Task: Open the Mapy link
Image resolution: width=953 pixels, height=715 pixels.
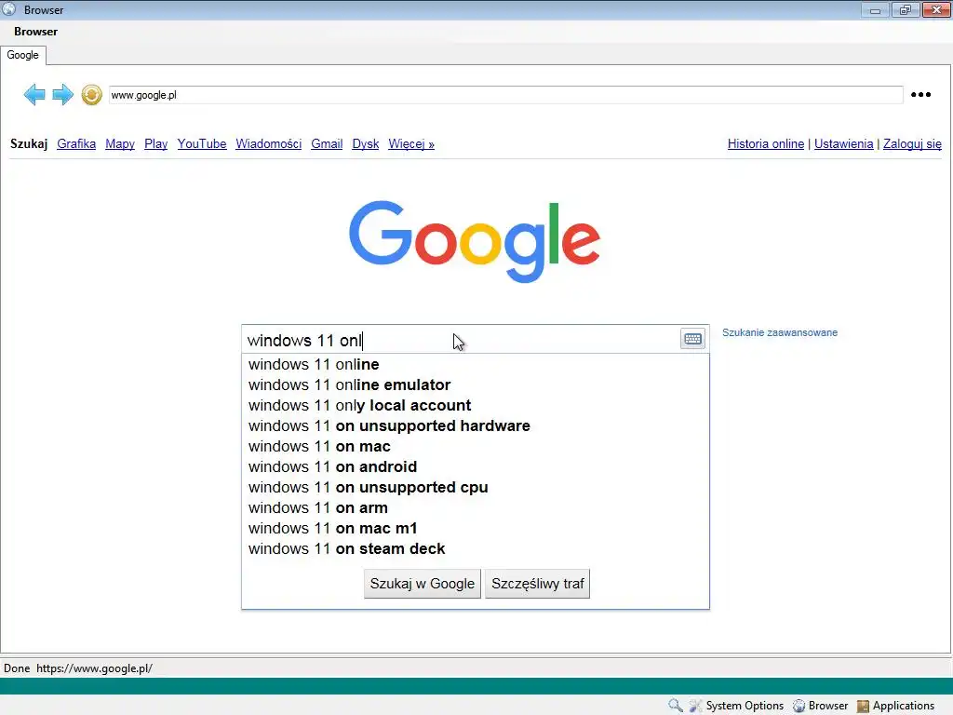Action: pyautogui.click(x=120, y=144)
